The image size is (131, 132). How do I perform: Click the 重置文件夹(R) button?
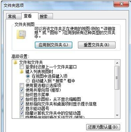(97, 45)
